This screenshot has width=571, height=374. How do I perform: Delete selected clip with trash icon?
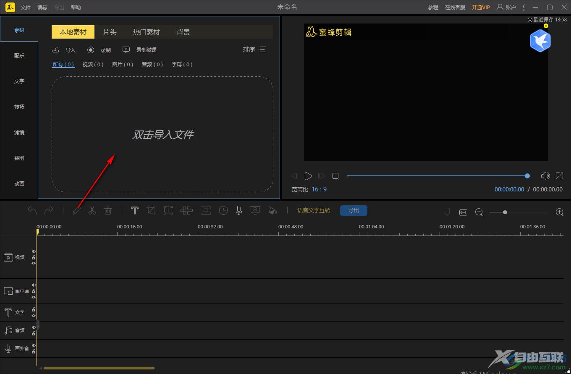108,210
